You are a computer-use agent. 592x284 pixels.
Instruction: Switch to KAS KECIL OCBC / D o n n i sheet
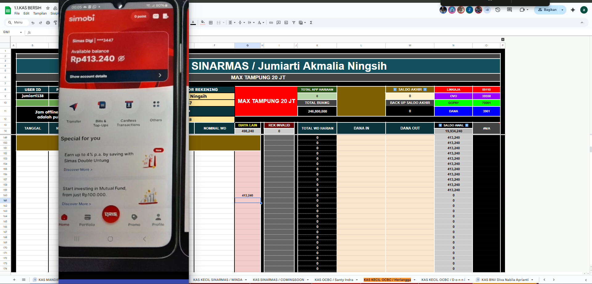pos(443,280)
